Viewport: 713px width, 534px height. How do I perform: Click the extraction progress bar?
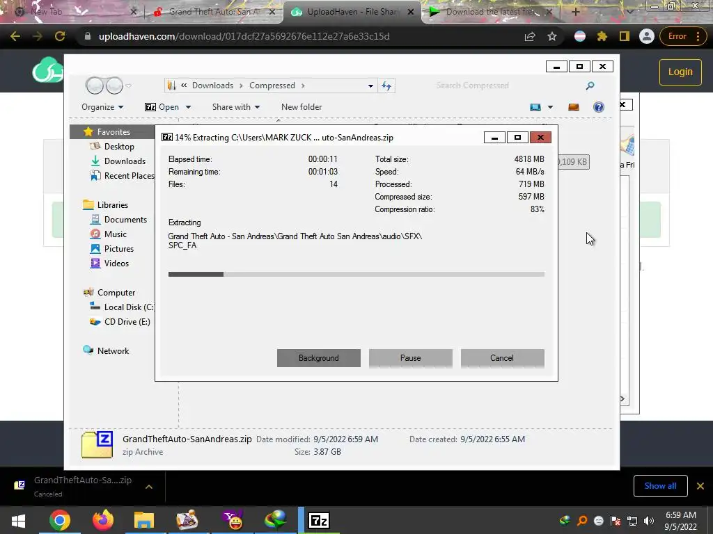click(356, 274)
